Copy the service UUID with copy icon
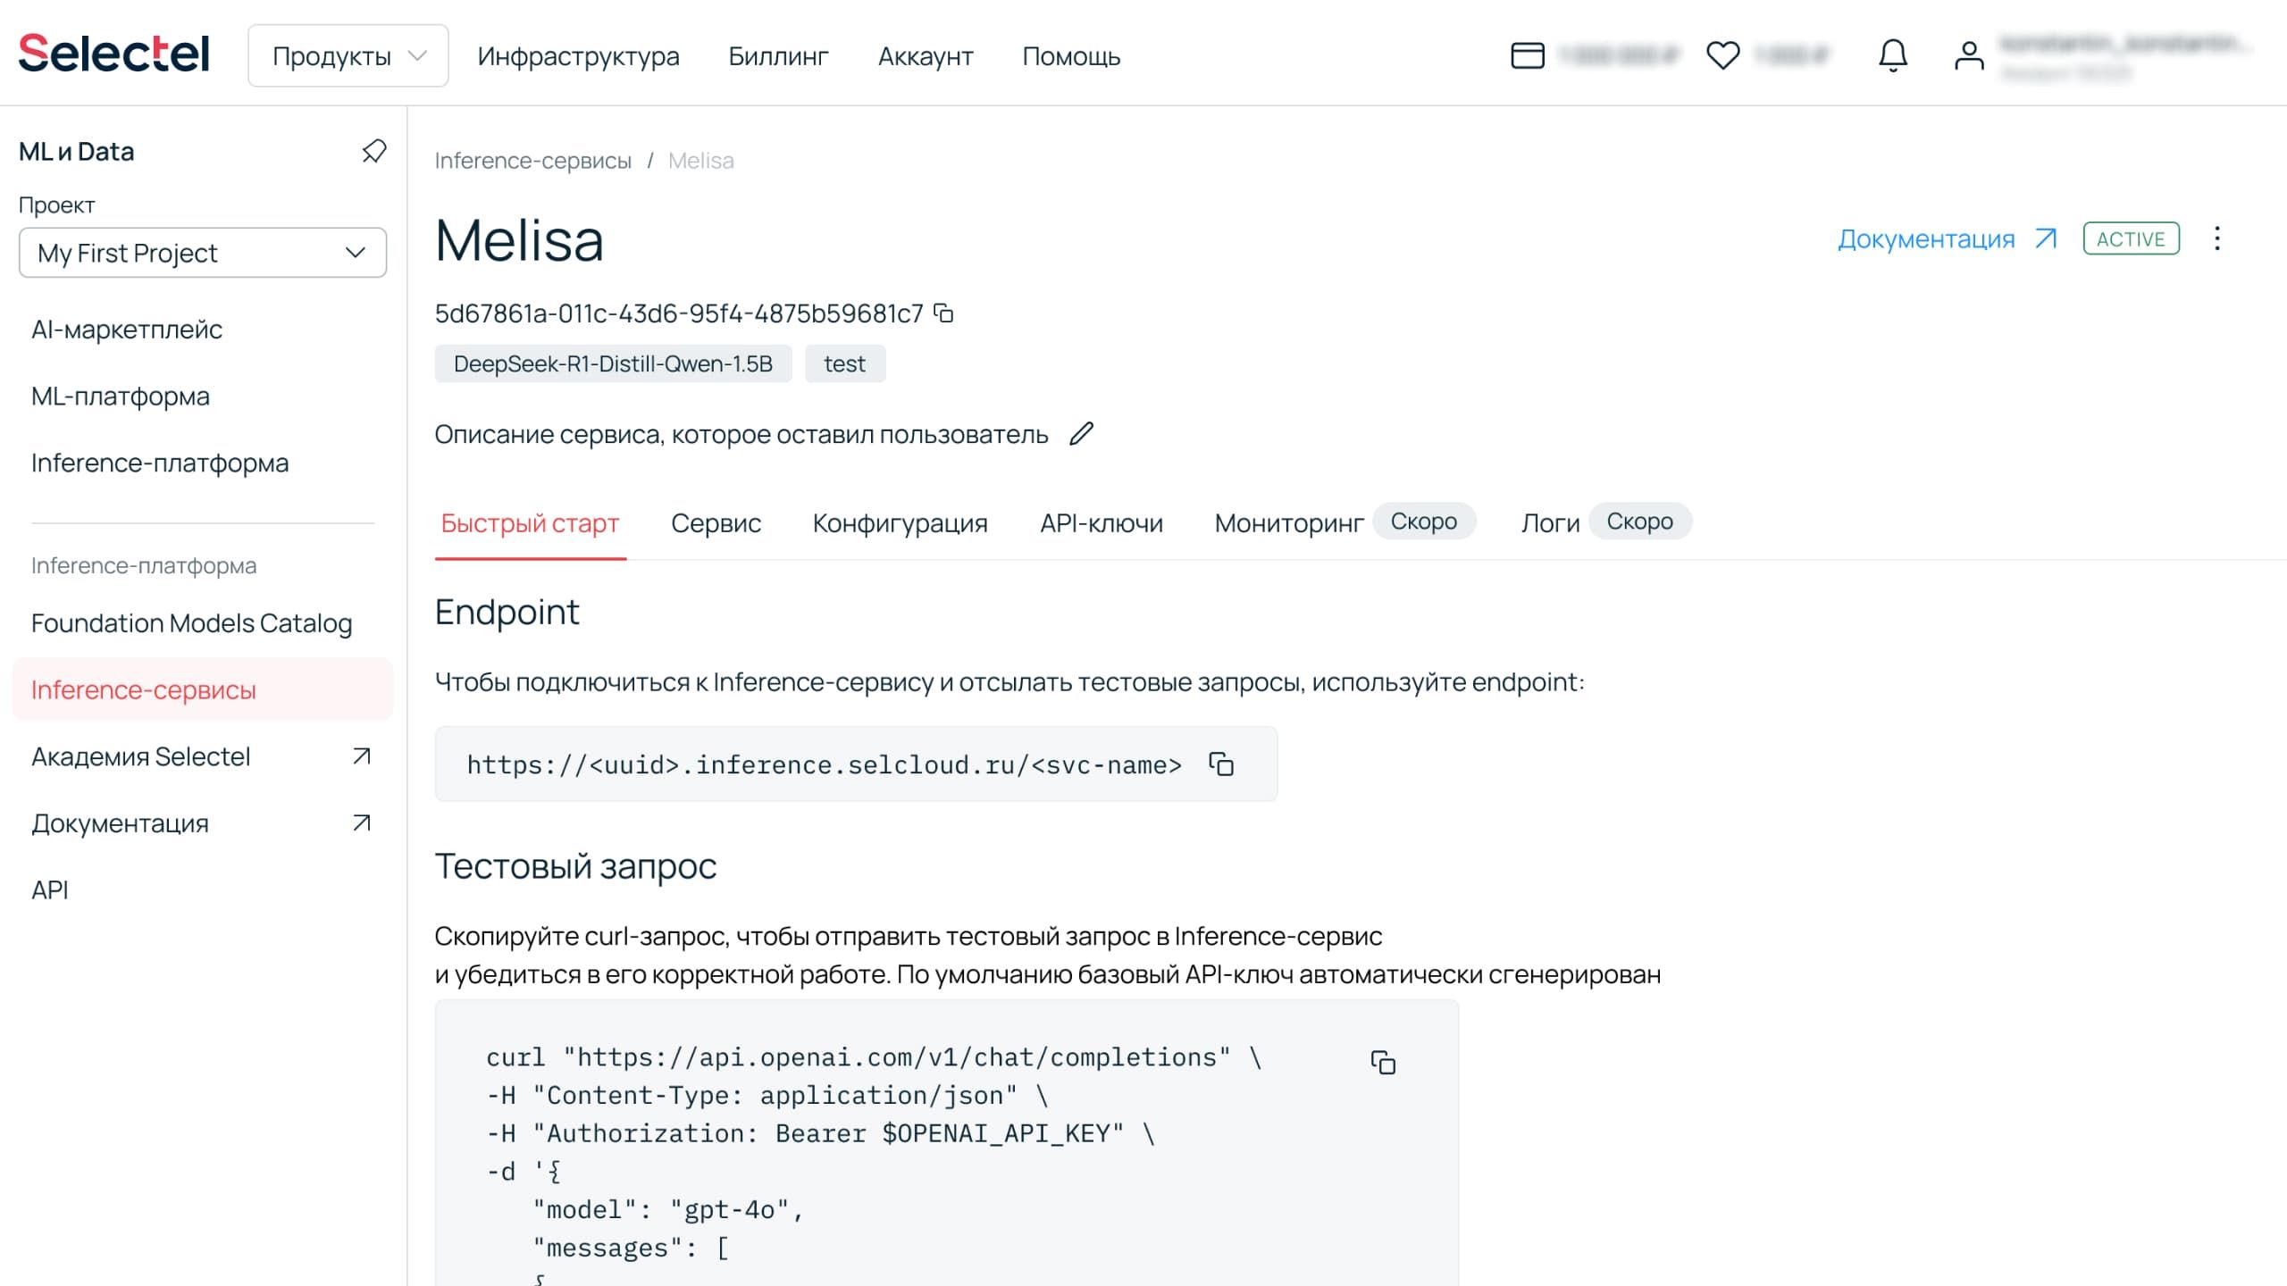 (943, 313)
